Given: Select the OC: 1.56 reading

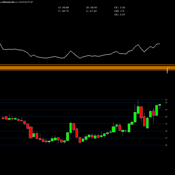Looking at the screenshot, I should point(120,8).
